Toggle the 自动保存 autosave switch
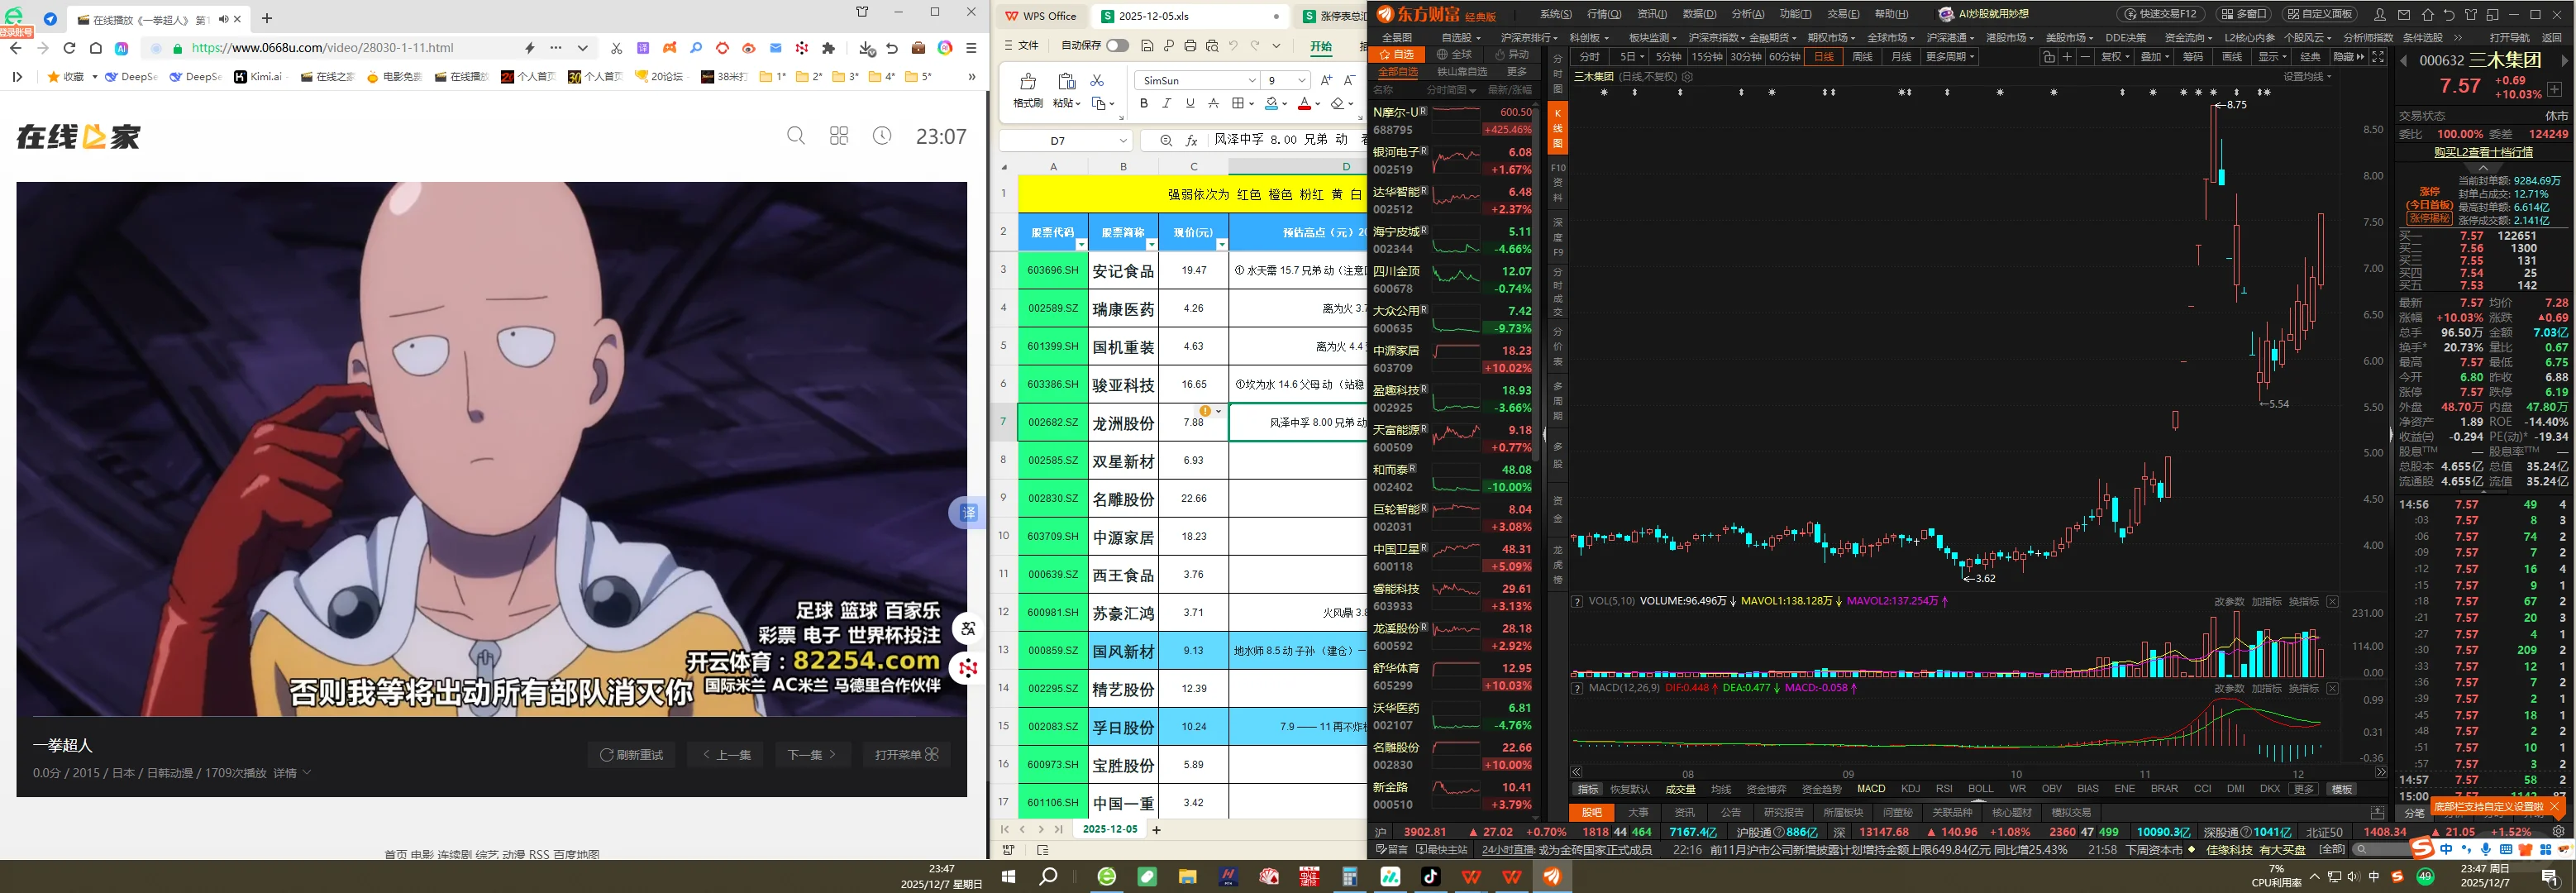 coord(1117,46)
